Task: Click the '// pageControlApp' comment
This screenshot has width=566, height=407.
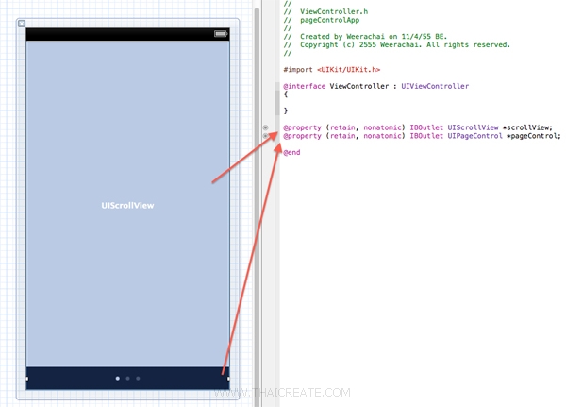Action: click(x=322, y=20)
